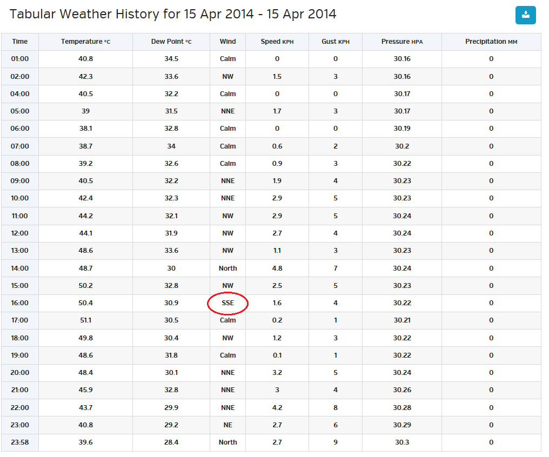Select the 4.8 speed value at 14:00
The image size is (549, 457).
pyautogui.click(x=277, y=268)
